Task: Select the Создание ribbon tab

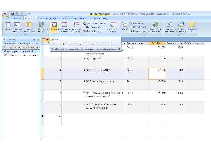Action: (x=30, y=18)
